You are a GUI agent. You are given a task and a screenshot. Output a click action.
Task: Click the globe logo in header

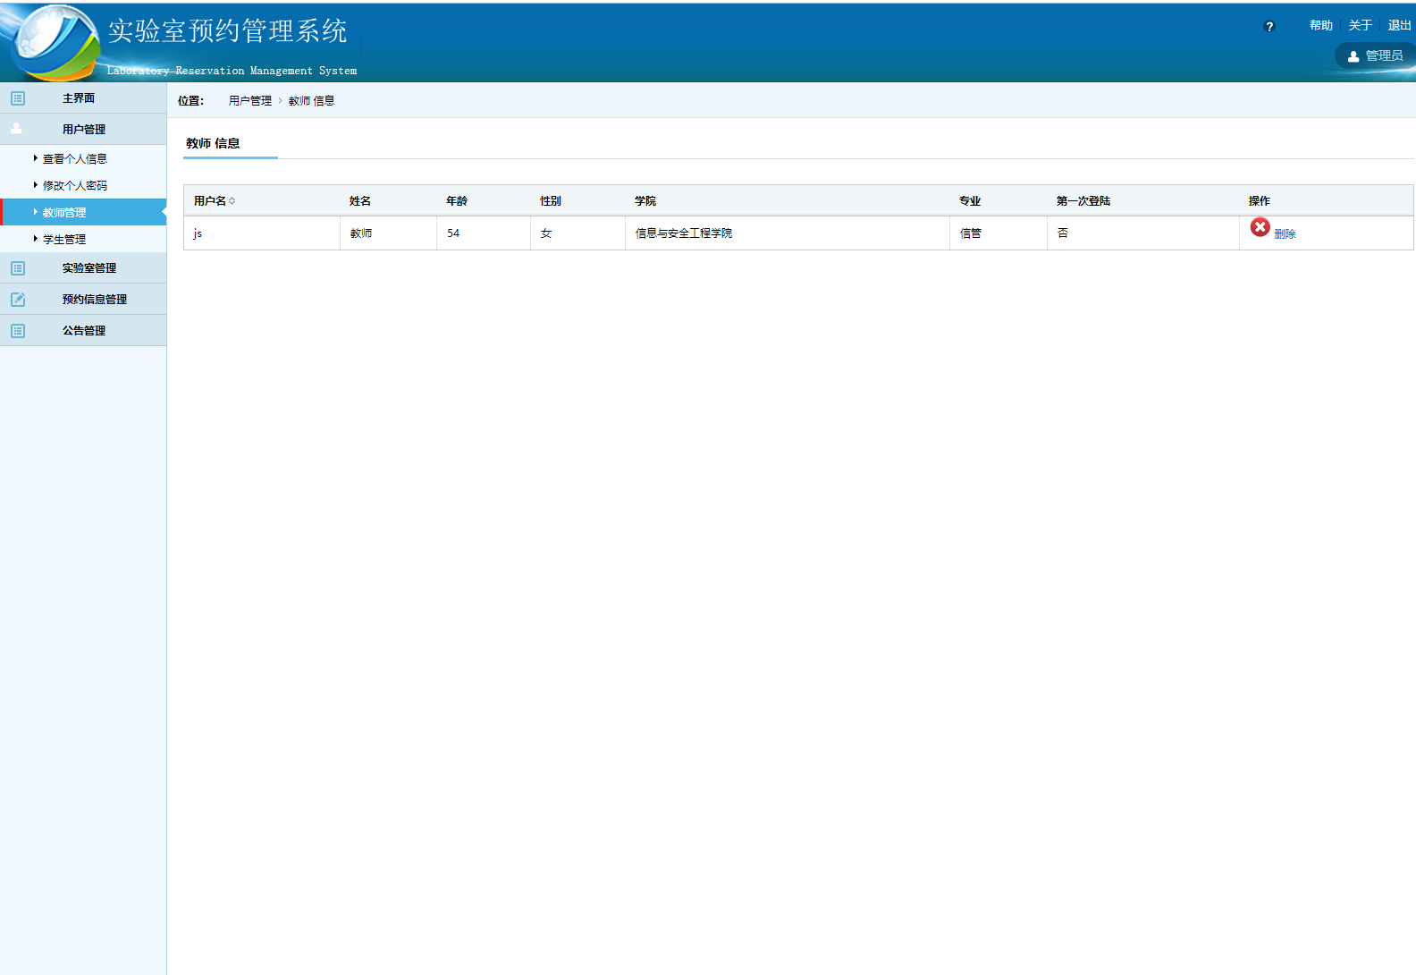click(52, 42)
